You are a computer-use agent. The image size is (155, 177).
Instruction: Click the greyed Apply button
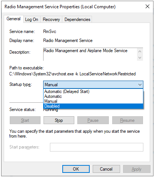[x=137, y=169]
